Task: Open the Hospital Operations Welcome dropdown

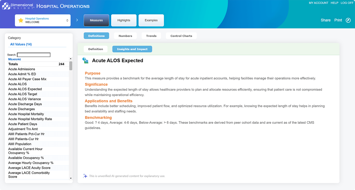Action: (x=67, y=20)
